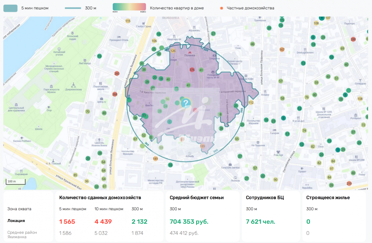The height and width of the screenshot is (243, 372).
Task: Click the 704 353 руб. average budget value
Action: 189,222
